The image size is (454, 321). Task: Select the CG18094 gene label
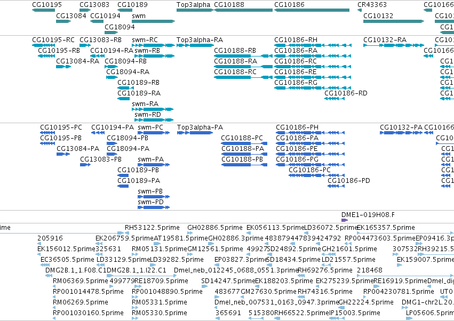(x=120, y=27)
